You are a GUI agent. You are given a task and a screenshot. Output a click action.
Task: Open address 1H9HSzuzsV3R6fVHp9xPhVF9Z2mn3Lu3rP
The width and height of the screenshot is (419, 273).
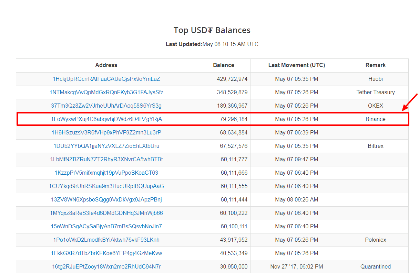click(106, 133)
